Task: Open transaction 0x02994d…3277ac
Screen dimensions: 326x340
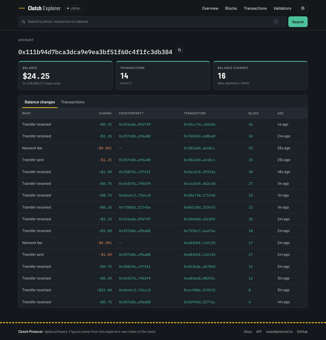Action: [x=199, y=302]
